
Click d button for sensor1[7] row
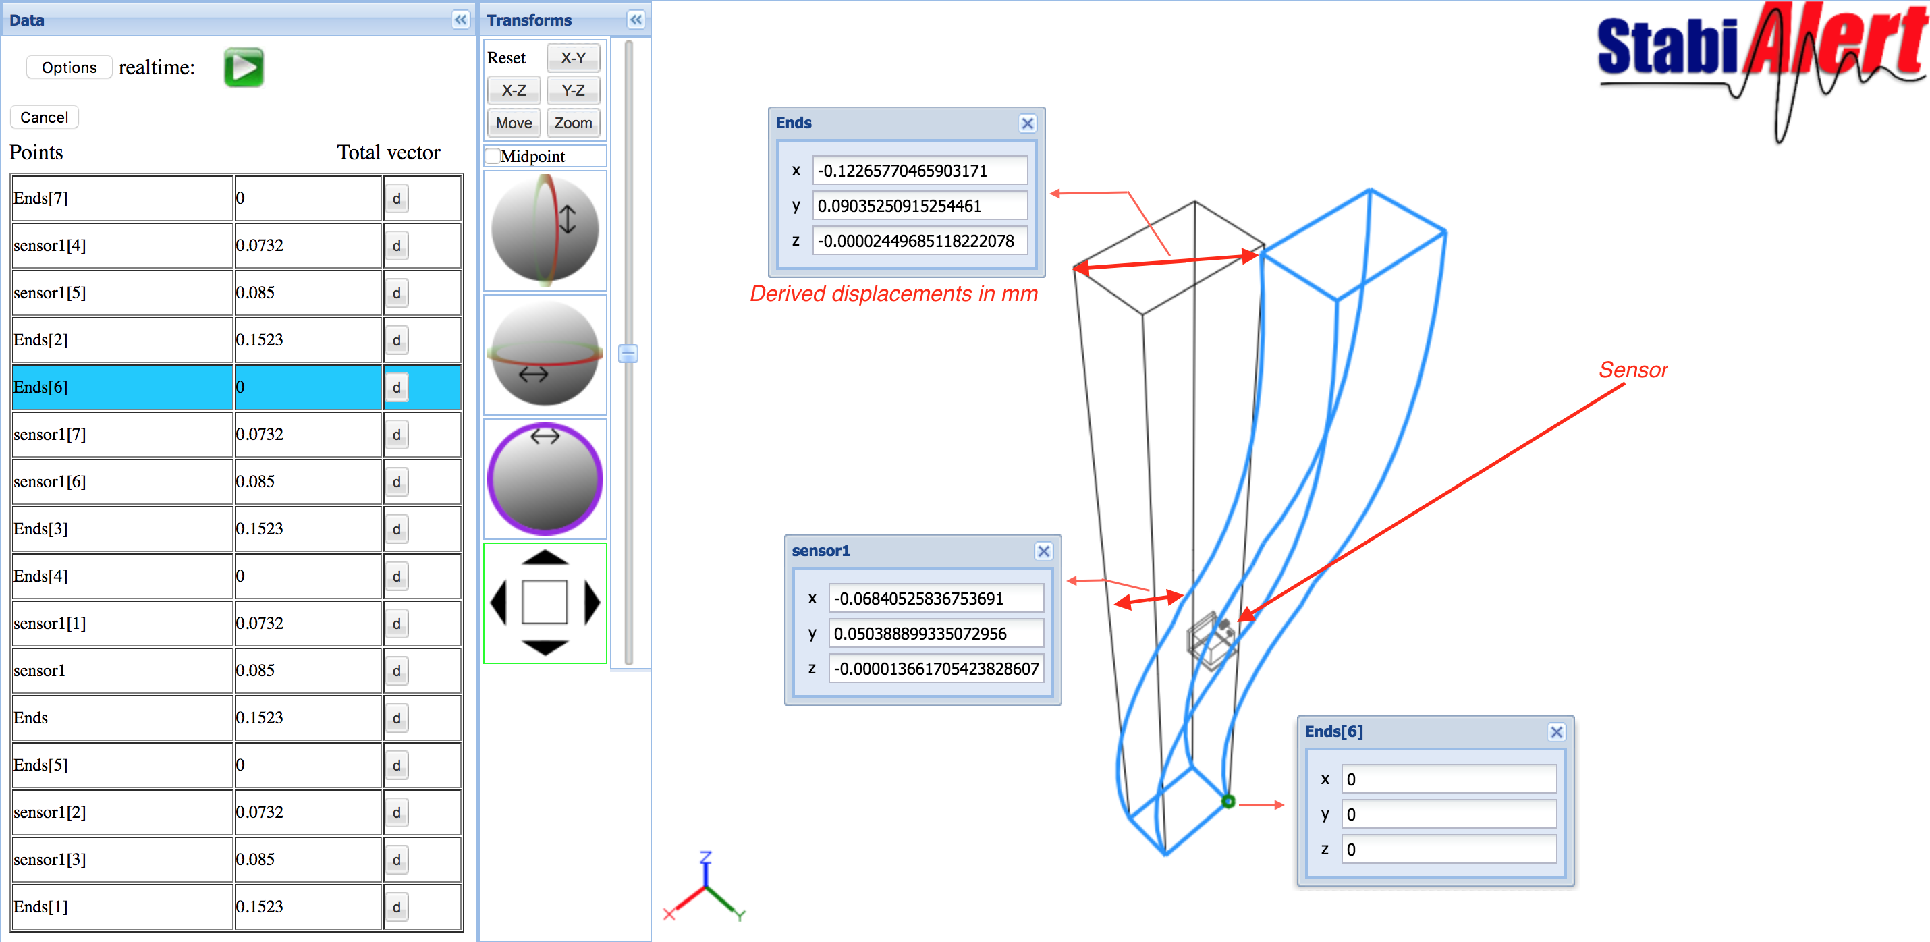tap(396, 435)
